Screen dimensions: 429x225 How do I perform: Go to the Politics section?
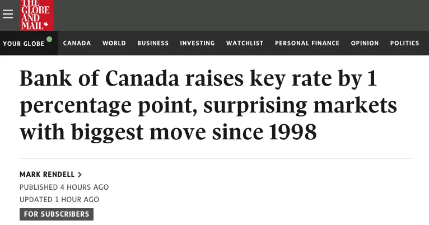point(405,43)
